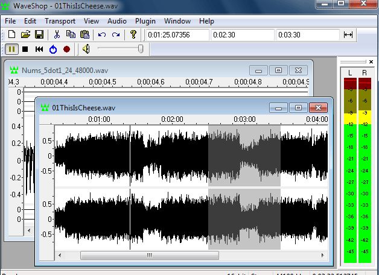Click the 0:02:00 ruler mark
This screenshot has height=275, width=379.
172,119
